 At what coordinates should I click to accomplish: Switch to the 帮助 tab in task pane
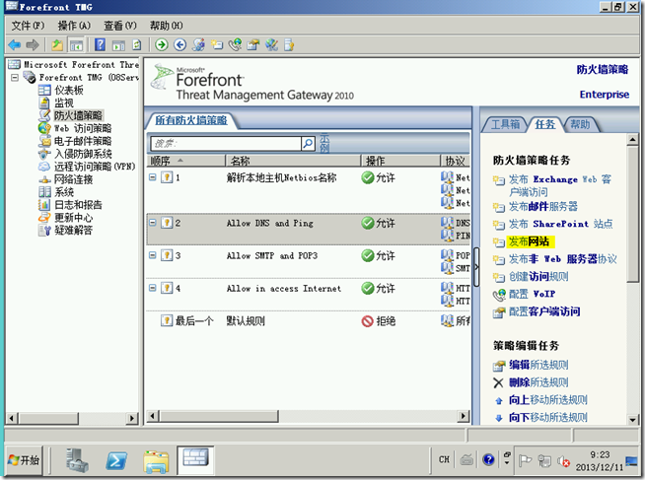pyautogui.click(x=580, y=124)
